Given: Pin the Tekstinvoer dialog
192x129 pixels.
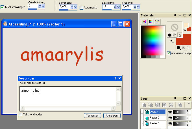Looking at the screenshot, I should tap(115, 78).
